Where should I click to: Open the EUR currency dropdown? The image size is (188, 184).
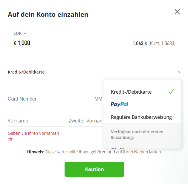click(20, 33)
